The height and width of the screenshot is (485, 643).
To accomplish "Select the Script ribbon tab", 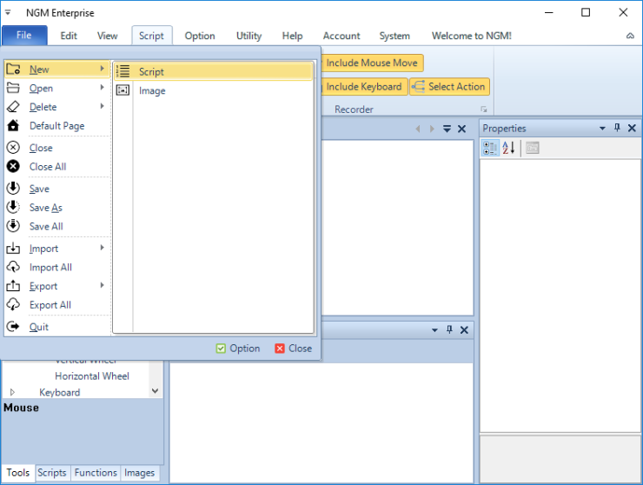I will (x=152, y=37).
